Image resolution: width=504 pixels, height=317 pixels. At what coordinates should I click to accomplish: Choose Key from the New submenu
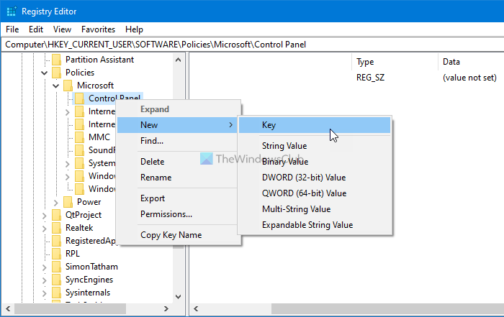269,125
